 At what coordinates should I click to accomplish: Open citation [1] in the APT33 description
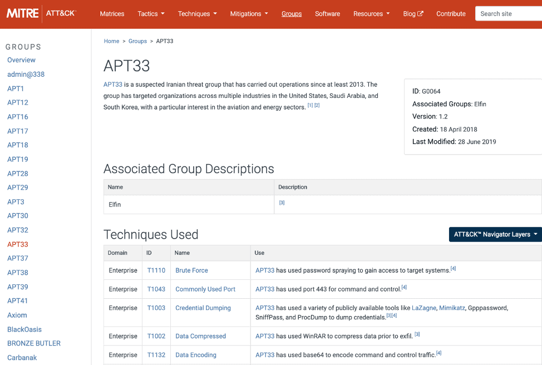point(310,105)
